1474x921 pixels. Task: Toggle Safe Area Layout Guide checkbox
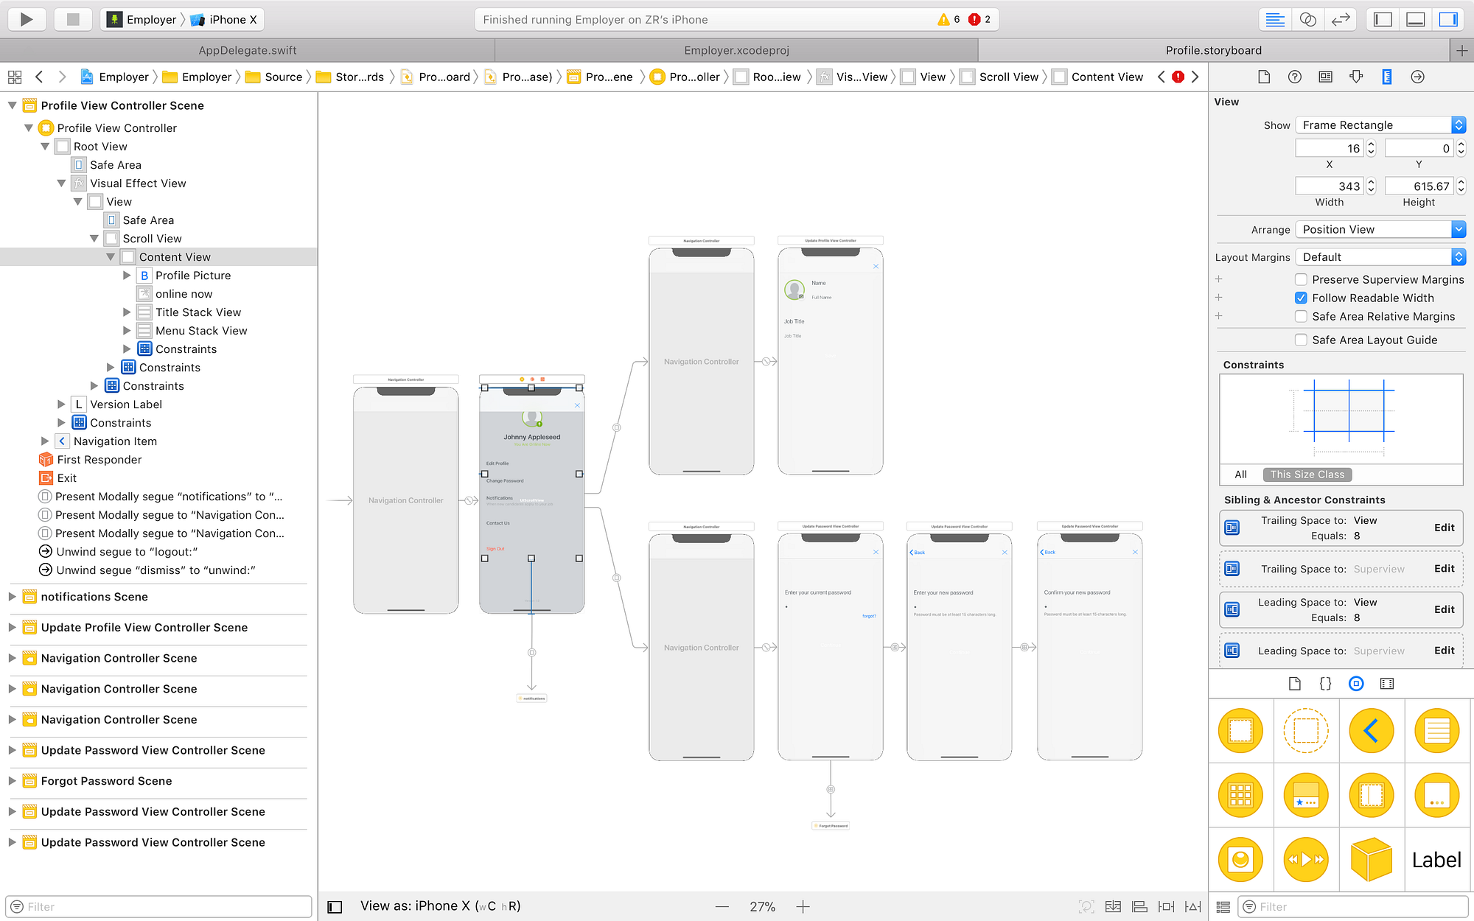[1301, 340]
